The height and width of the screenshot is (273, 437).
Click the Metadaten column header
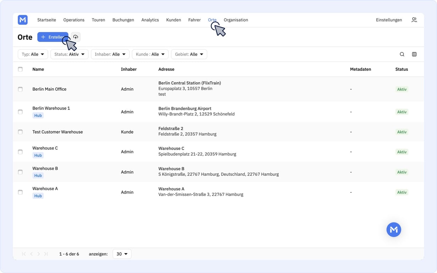pos(360,69)
